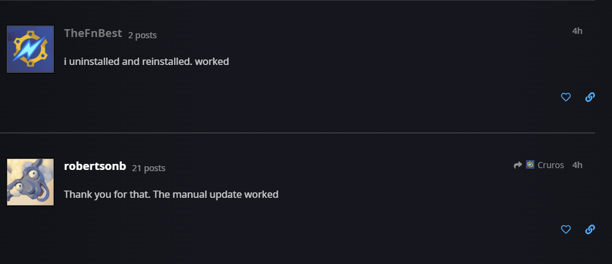Open TheFnBest's lightning gear avatar

(x=30, y=50)
